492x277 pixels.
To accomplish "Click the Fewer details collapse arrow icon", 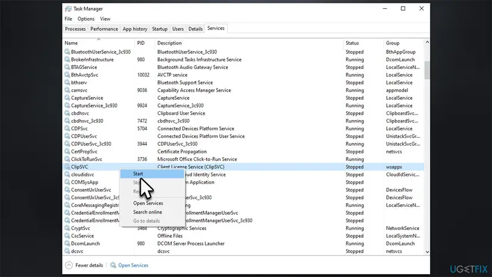I will coord(69,265).
